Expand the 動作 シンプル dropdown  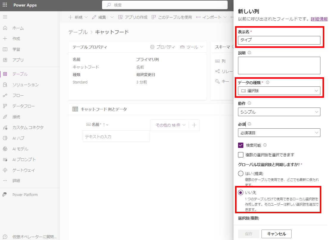[x=279, y=112]
